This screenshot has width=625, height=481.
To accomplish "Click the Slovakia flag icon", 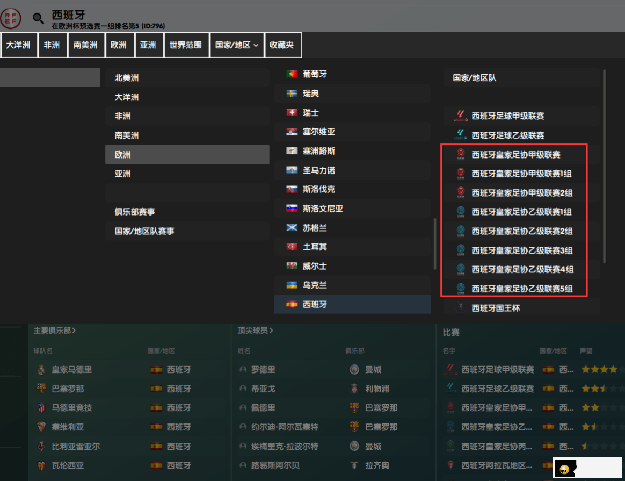I will tap(292, 189).
